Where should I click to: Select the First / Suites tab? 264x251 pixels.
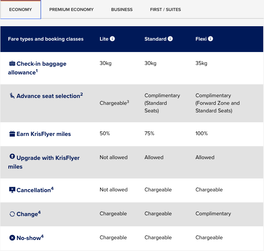(x=165, y=9)
